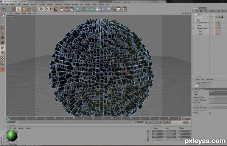Viewport: 227px width, 146px height.
Task: Click the Model mode icon in left toolbar
Action: [x=3, y=28]
